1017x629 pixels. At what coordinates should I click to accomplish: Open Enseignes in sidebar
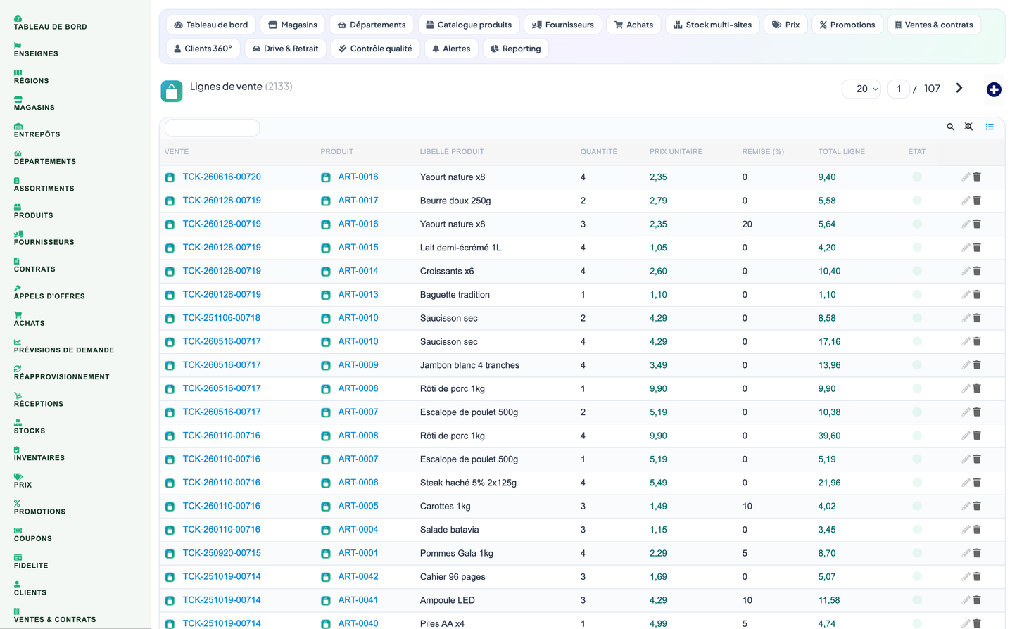click(x=36, y=50)
